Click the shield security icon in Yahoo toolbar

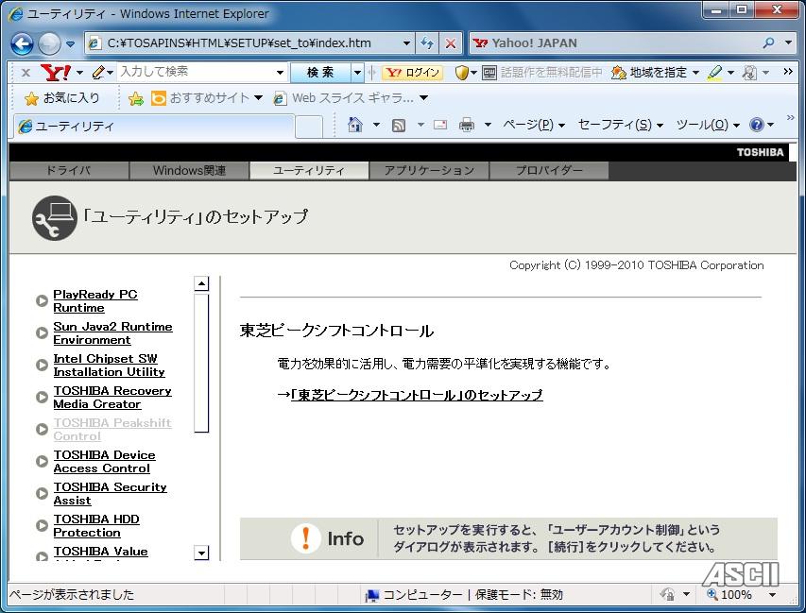coord(462,73)
